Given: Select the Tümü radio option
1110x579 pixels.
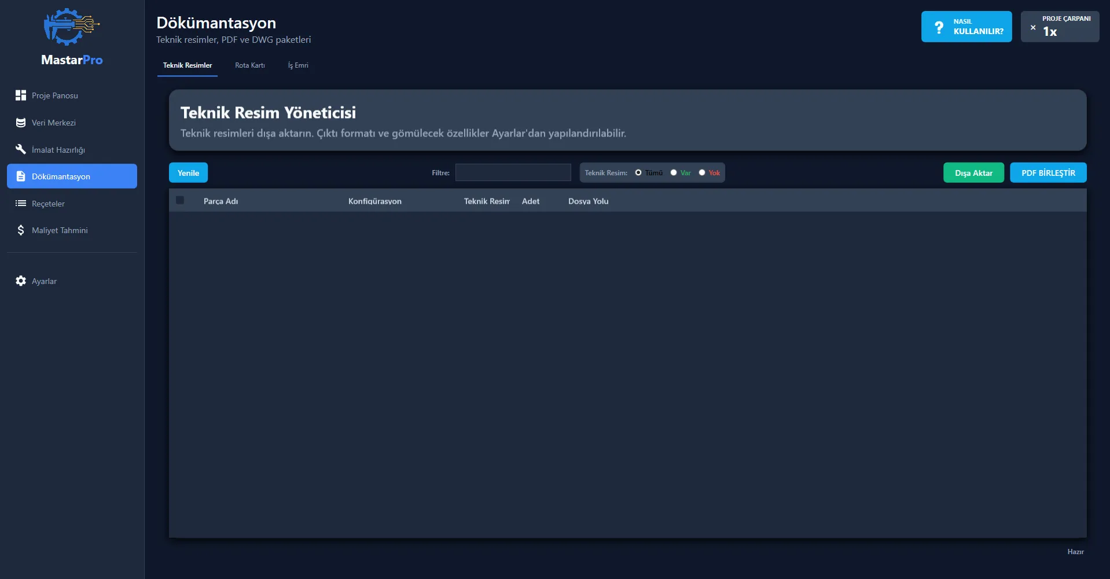Looking at the screenshot, I should [638, 172].
